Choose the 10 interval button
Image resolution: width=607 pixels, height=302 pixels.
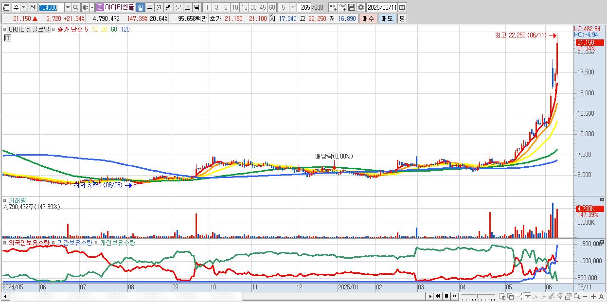click(x=235, y=7)
